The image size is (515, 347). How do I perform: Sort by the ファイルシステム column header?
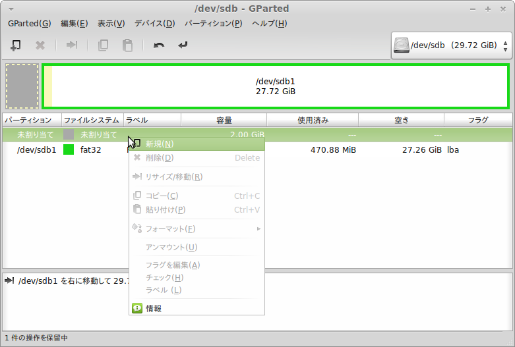[92, 120]
